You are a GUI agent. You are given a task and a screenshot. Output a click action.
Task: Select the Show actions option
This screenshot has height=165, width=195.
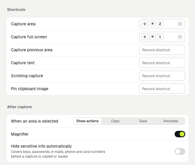coord(87,121)
